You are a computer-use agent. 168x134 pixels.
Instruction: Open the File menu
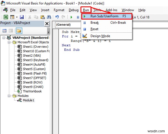tap(13, 10)
